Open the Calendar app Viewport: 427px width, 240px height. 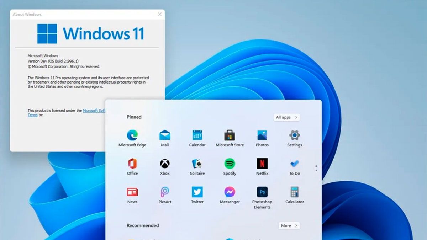[x=197, y=135]
